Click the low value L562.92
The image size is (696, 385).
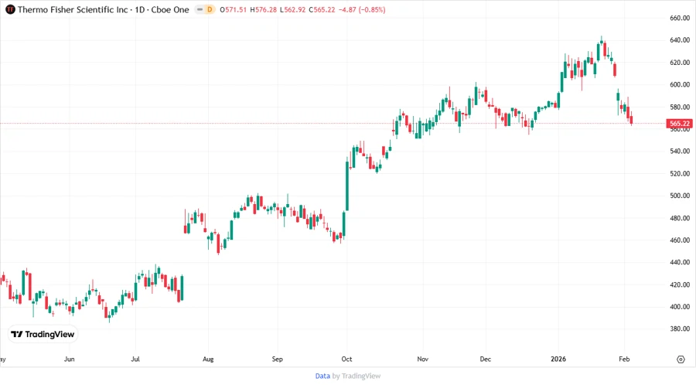(292, 9)
